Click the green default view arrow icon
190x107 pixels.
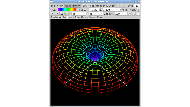click(x=67, y=14)
